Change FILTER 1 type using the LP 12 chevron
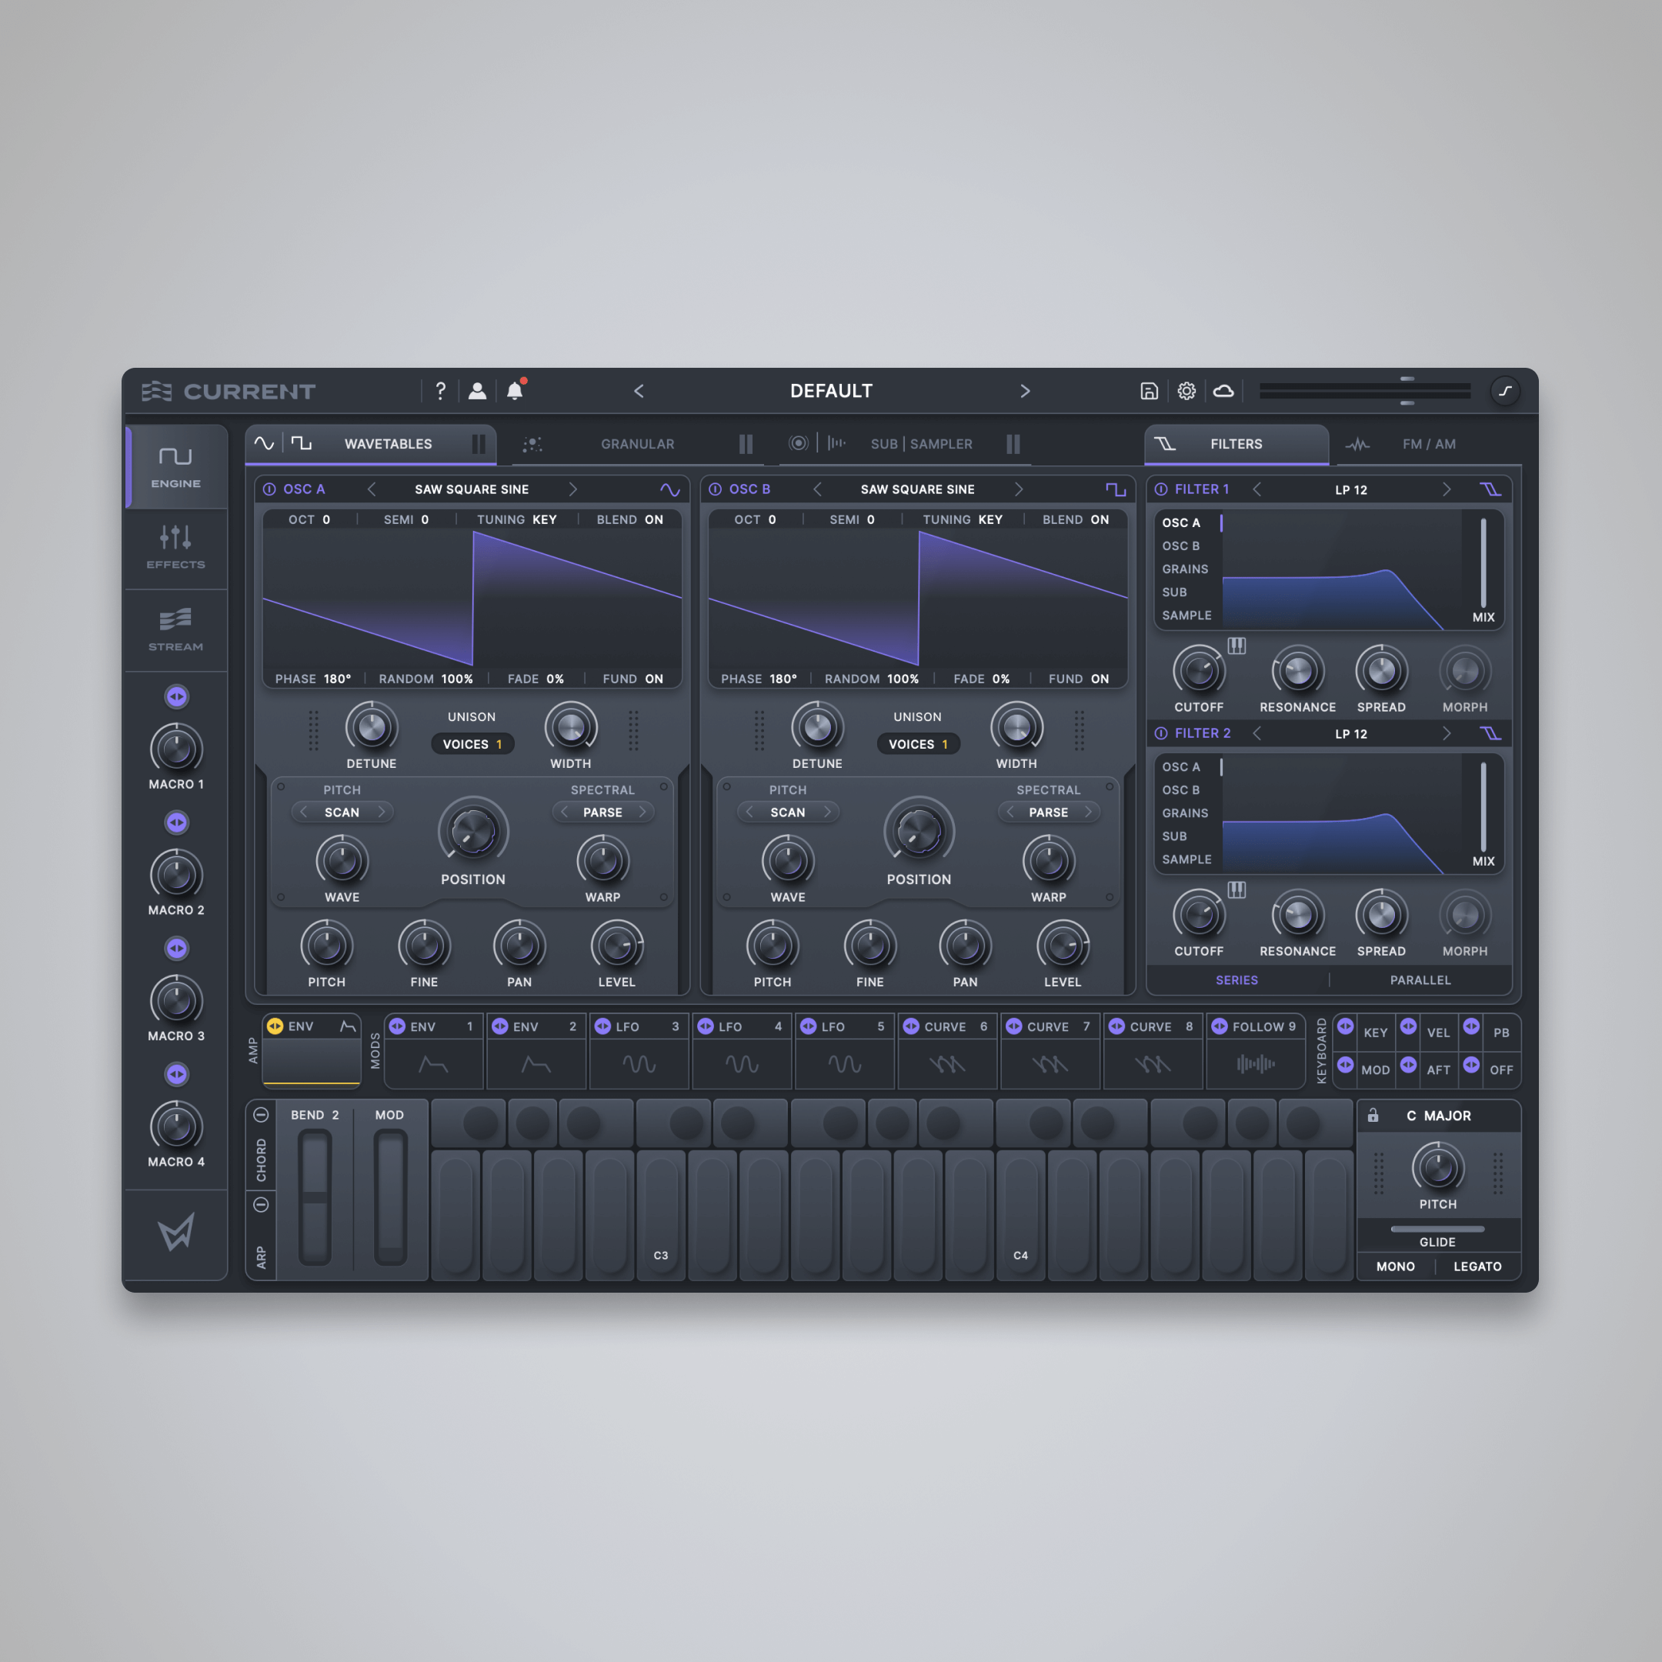The image size is (1662, 1662). click(1447, 489)
